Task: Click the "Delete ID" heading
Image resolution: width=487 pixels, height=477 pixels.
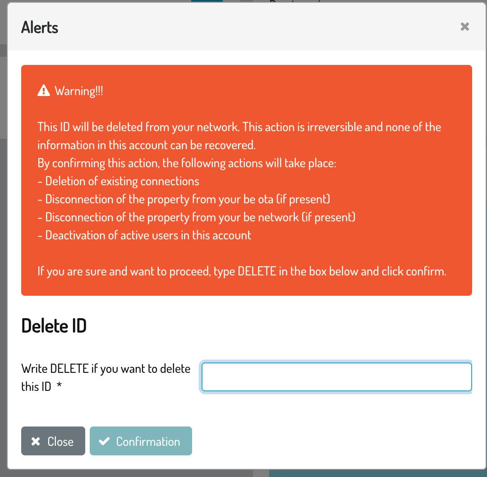Action: point(54,326)
